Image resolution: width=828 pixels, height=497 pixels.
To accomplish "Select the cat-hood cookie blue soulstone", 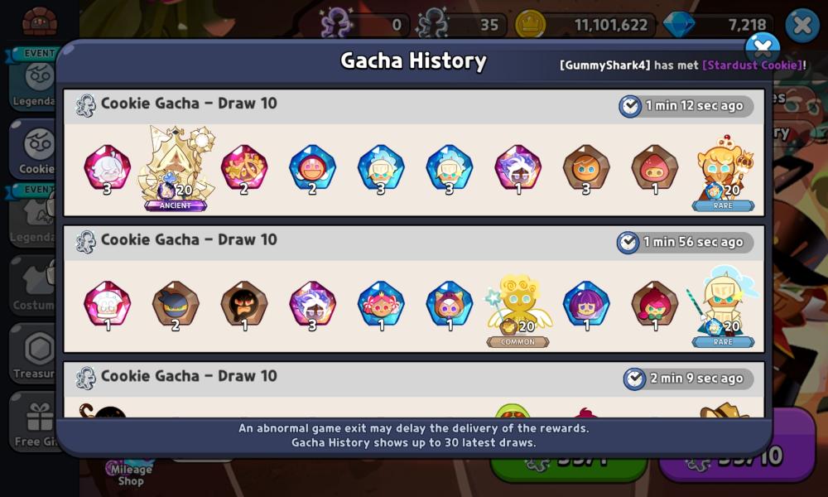I will tap(450, 306).
